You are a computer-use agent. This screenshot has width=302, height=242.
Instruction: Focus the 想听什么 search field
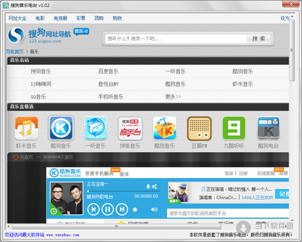176,39
